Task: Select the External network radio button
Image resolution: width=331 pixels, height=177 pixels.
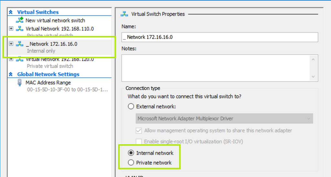Action: point(131,106)
